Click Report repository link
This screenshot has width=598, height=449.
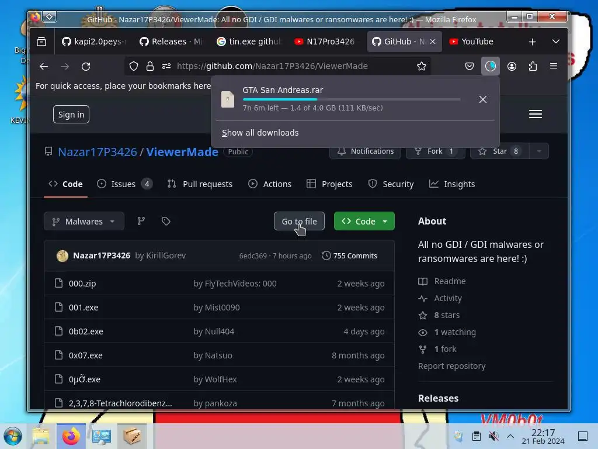pos(451,366)
